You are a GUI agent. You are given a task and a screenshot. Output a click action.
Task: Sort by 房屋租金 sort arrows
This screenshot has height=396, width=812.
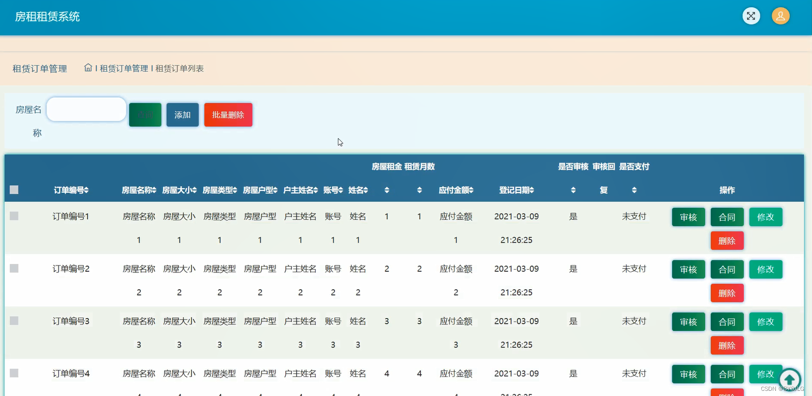pos(387,190)
